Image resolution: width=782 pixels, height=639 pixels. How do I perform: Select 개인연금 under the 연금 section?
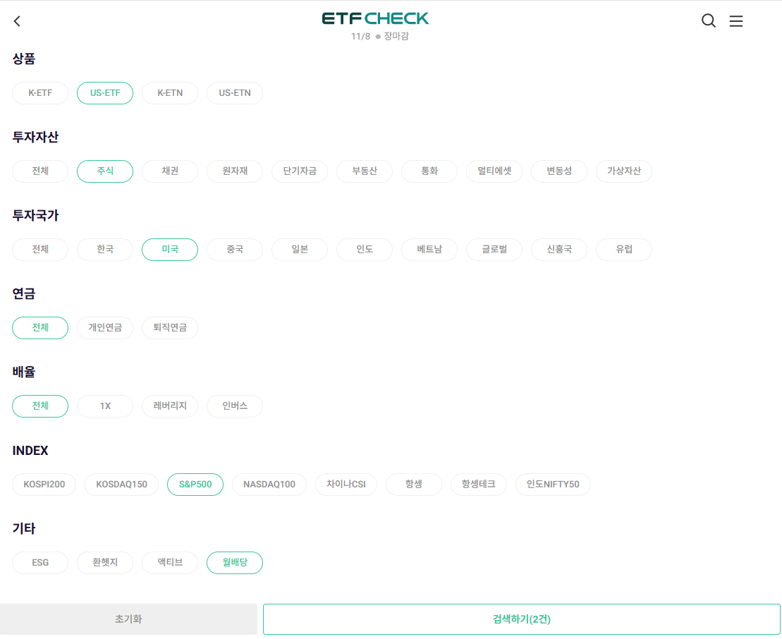pyautogui.click(x=104, y=327)
